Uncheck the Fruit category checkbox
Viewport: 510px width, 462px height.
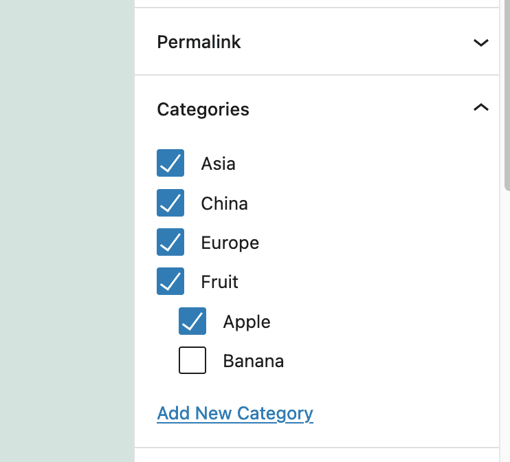[x=170, y=281]
